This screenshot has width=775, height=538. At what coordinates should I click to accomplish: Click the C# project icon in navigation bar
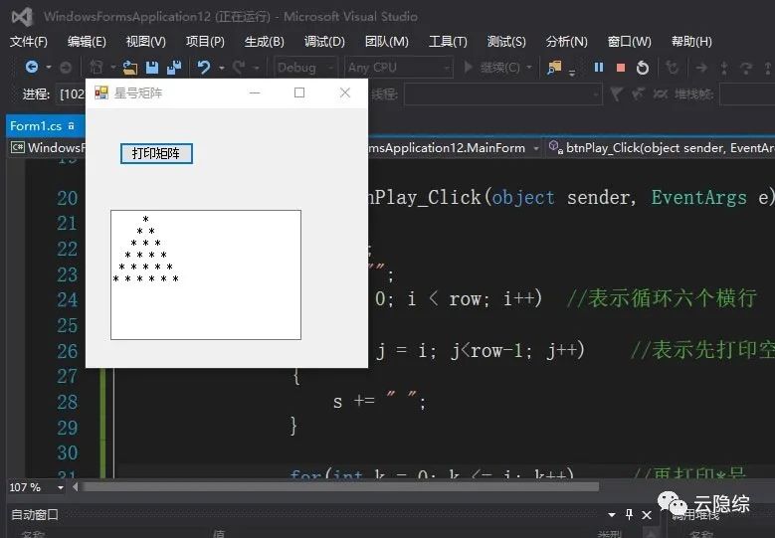[17, 147]
